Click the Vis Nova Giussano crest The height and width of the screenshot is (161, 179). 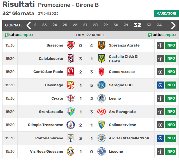point(71,151)
